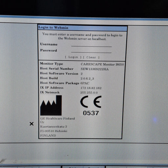Click the Login button
Image resolution: width=168 pixels, height=168 pixels.
click(73, 57)
